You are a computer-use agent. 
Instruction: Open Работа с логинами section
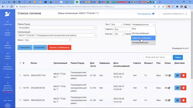tap(8, 45)
